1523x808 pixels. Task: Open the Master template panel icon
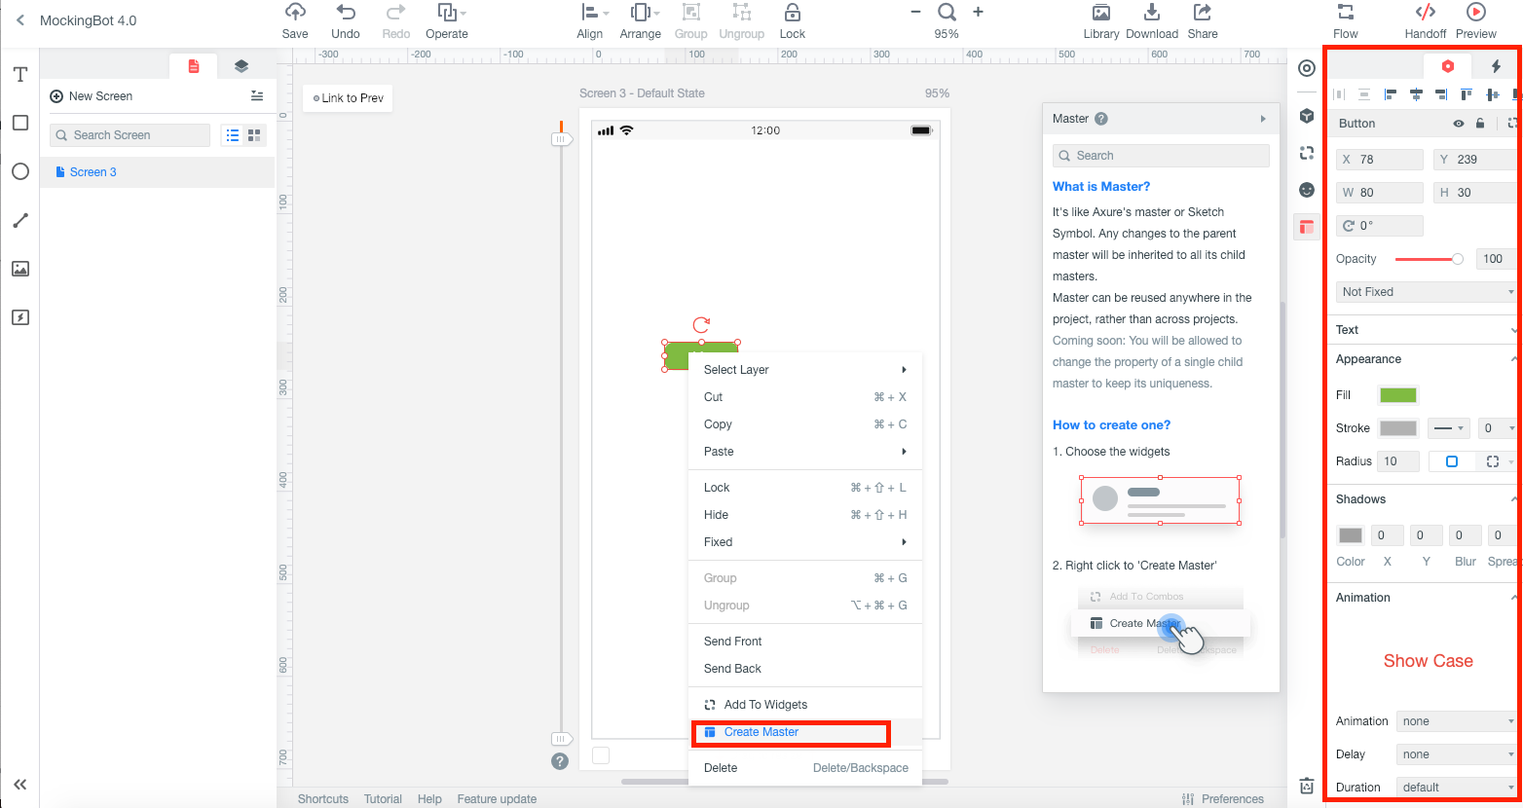pos(1306,227)
